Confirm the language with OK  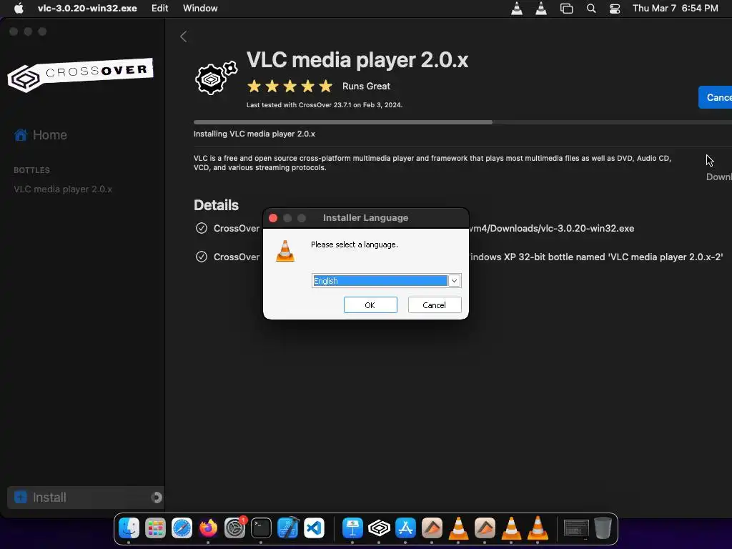coord(370,305)
